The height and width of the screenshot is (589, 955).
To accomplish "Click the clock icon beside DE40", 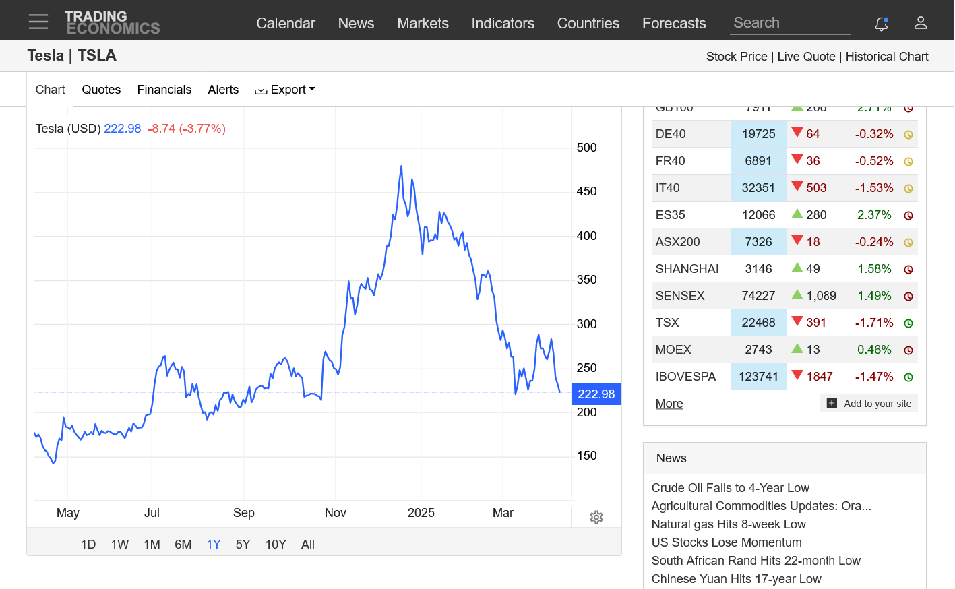I will tap(908, 135).
